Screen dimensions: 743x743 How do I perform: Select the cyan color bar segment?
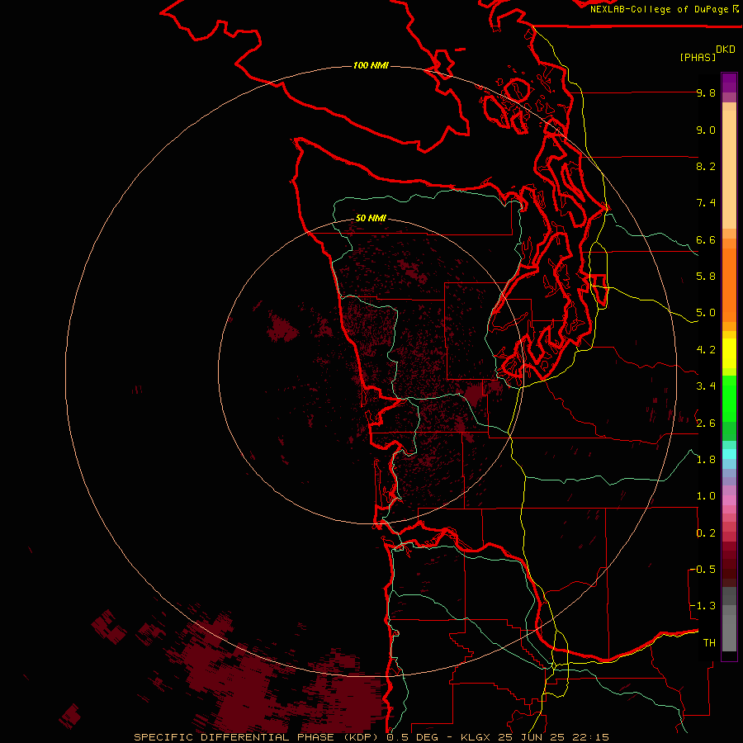729,454
